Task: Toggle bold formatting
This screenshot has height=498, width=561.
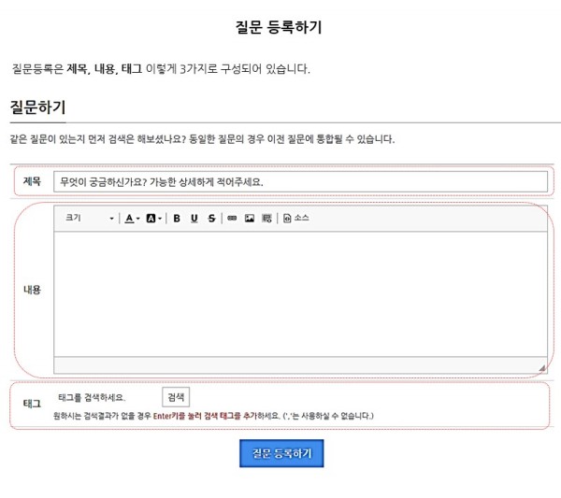Action: pyautogui.click(x=177, y=218)
